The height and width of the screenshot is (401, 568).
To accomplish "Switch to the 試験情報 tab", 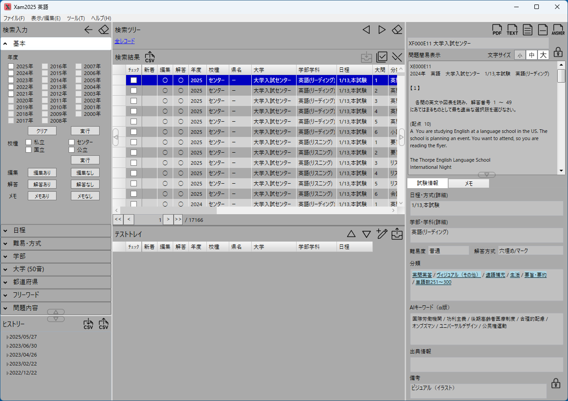I will [x=428, y=183].
